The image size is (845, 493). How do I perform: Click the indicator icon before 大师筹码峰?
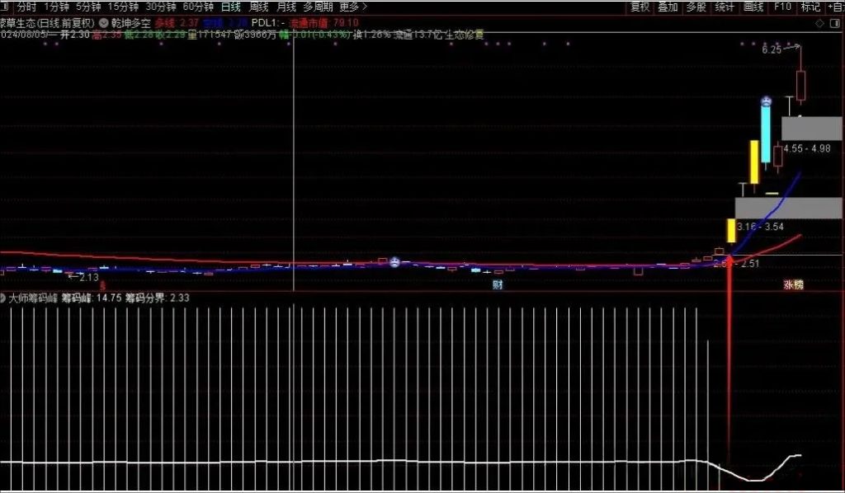click(x=6, y=298)
